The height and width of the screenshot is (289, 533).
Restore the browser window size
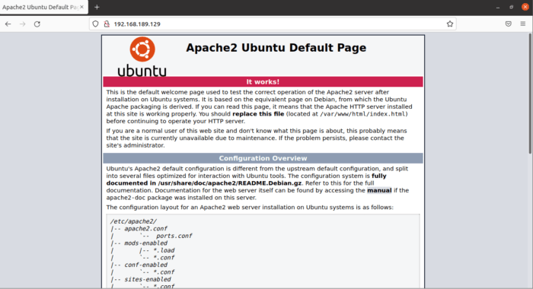(511, 7)
